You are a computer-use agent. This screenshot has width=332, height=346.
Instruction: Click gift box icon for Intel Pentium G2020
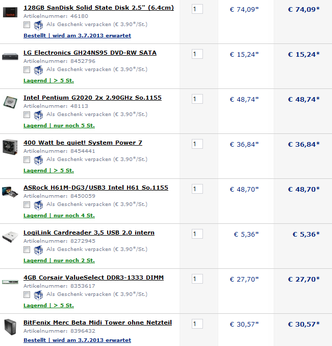point(38,115)
